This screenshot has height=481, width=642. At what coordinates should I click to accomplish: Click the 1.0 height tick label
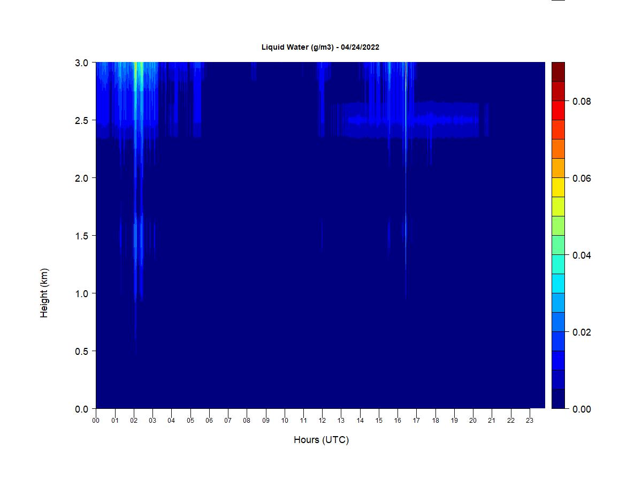click(82, 293)
